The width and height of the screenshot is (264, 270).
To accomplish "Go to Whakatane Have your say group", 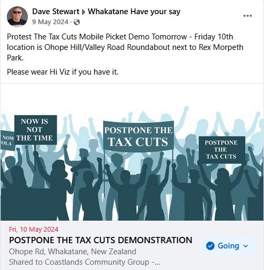I will point(134,12).
